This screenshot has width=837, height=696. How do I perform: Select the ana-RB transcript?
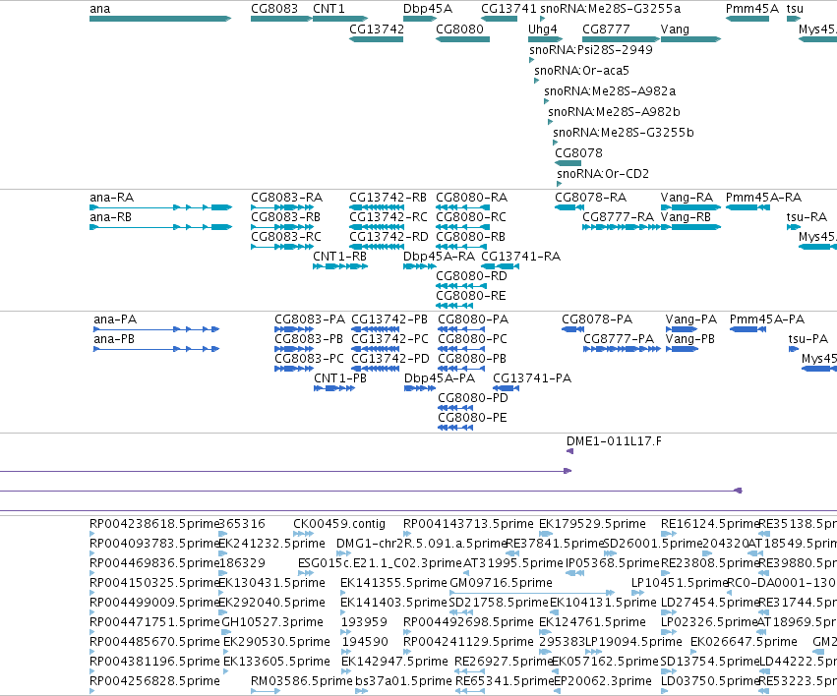(160, 227)
